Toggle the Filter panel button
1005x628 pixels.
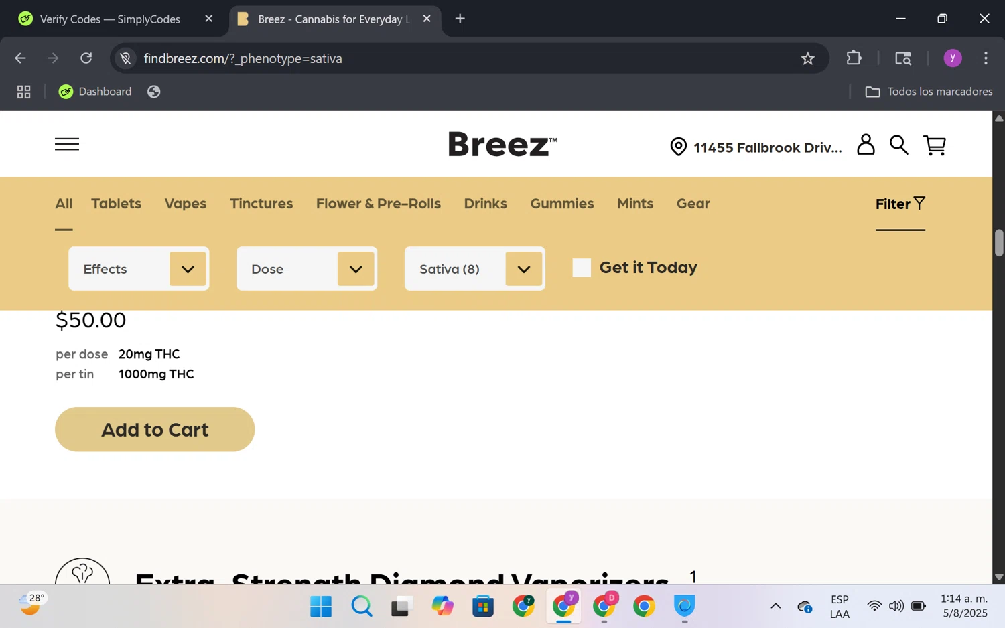coord(900,204)
